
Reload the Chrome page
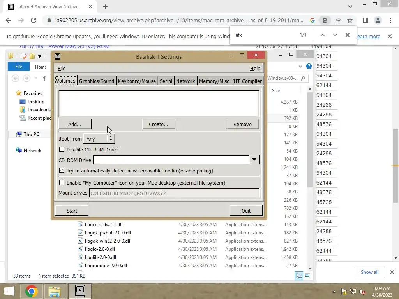34,20
